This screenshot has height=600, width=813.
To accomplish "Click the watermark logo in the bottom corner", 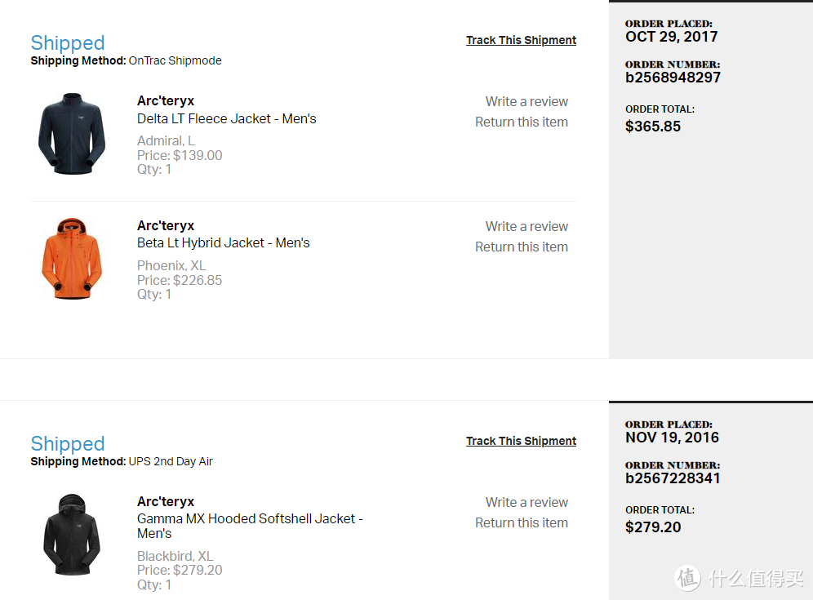I will 739,578.
